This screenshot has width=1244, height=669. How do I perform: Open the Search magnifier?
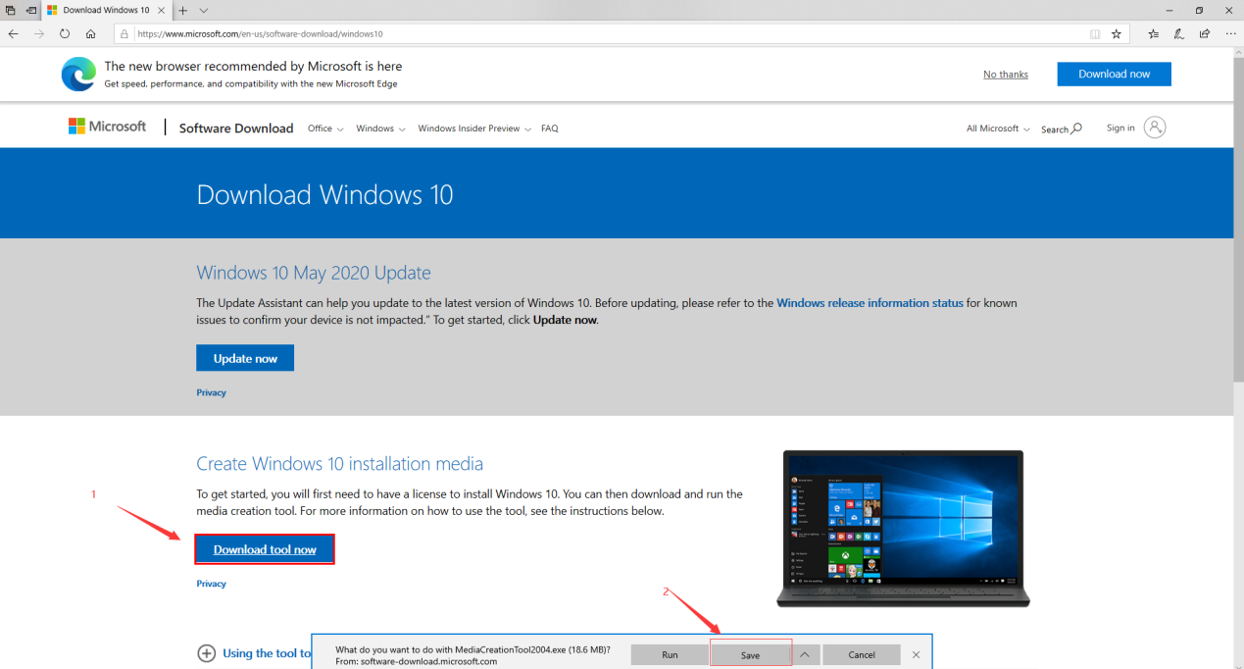pyautogui.click(x=1062, y=129)
